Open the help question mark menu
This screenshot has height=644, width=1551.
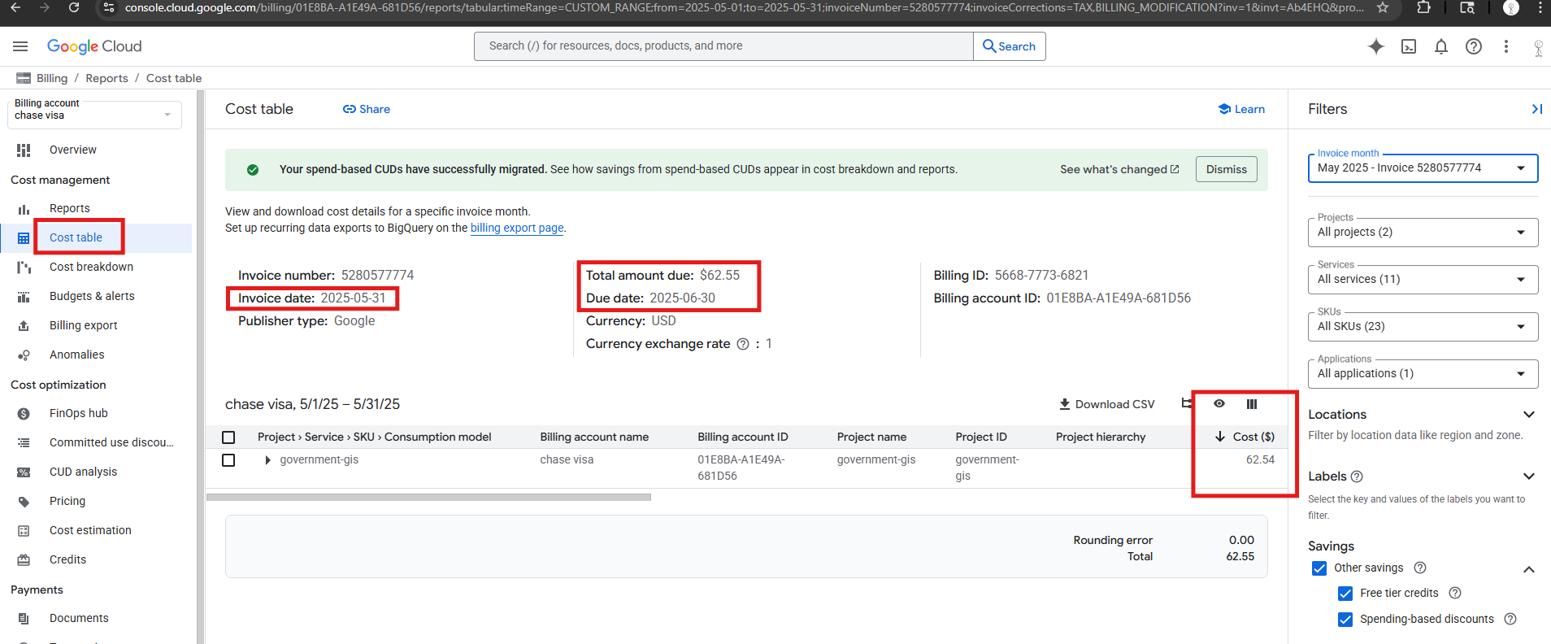tap(1474, 46)
